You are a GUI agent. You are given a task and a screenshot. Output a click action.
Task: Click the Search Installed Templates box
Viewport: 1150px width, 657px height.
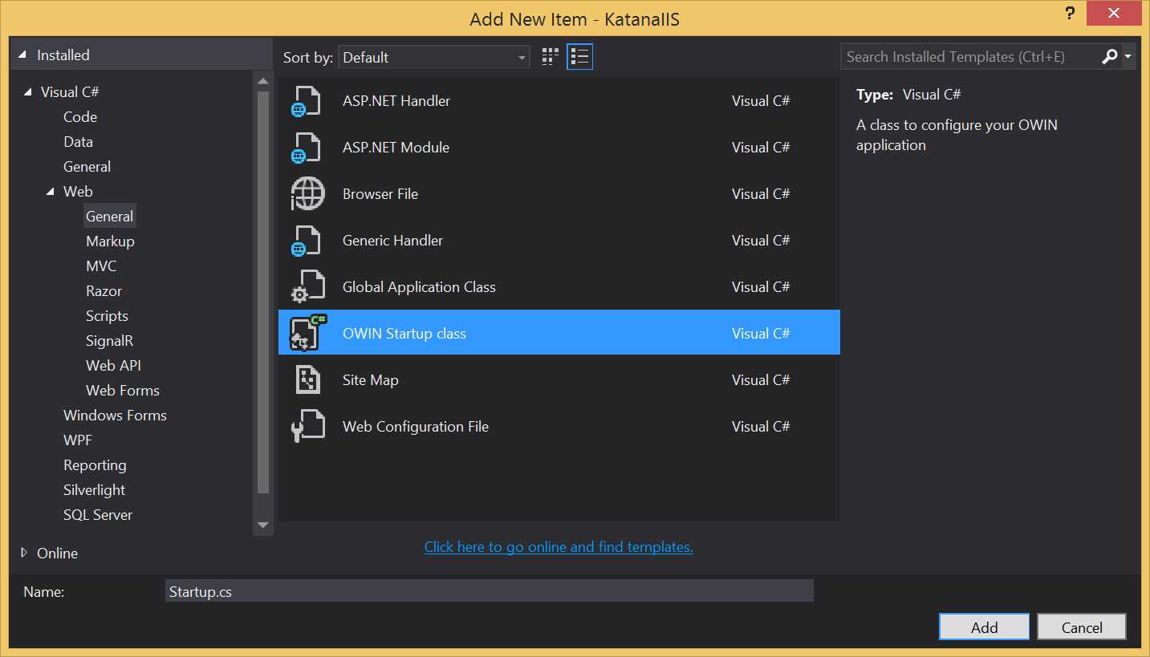click(x=971, y=57)
